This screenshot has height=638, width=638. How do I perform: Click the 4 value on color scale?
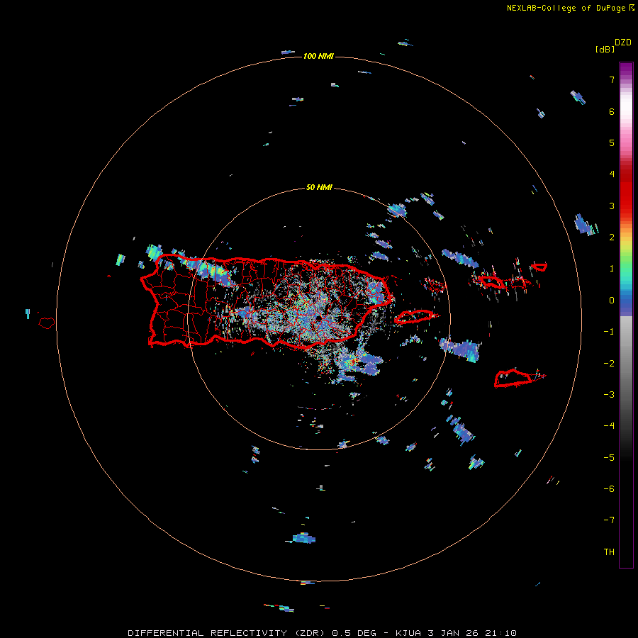[612, 174]
